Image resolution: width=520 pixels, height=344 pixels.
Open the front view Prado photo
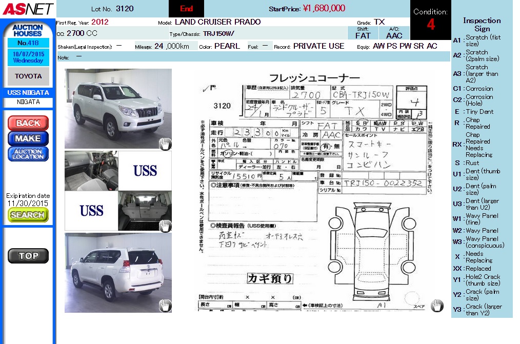[117, 109]
